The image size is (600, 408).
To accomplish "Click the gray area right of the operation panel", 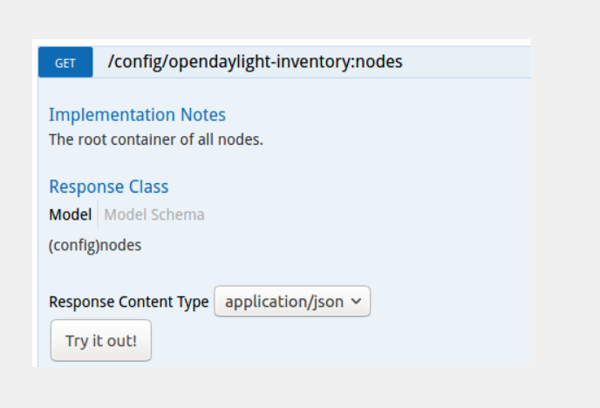I will point(563,201).
